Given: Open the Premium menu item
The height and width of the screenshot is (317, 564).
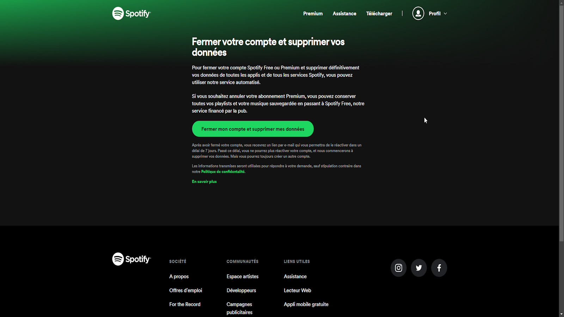Looking at the screenshot, I should [313, 13].
